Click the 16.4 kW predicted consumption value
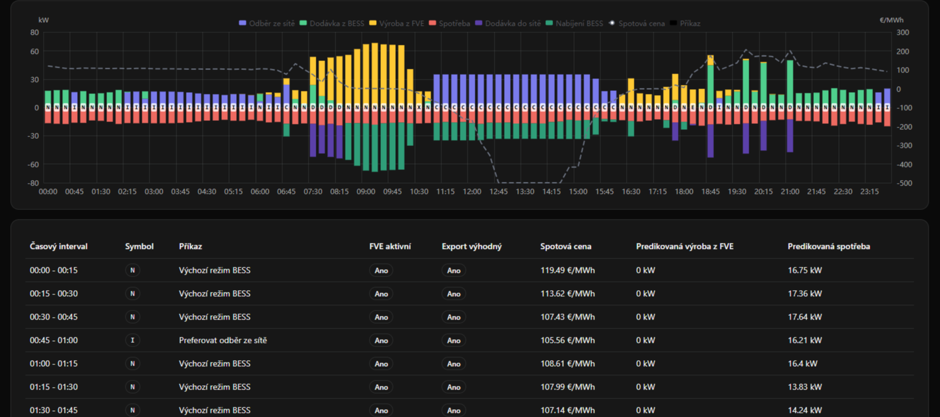The width and height of the screenshot is (940, 417). (802, 364)
